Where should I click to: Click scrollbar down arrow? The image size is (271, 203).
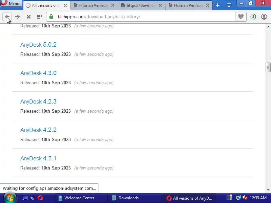pyautogui.click(x=268, y=190)
